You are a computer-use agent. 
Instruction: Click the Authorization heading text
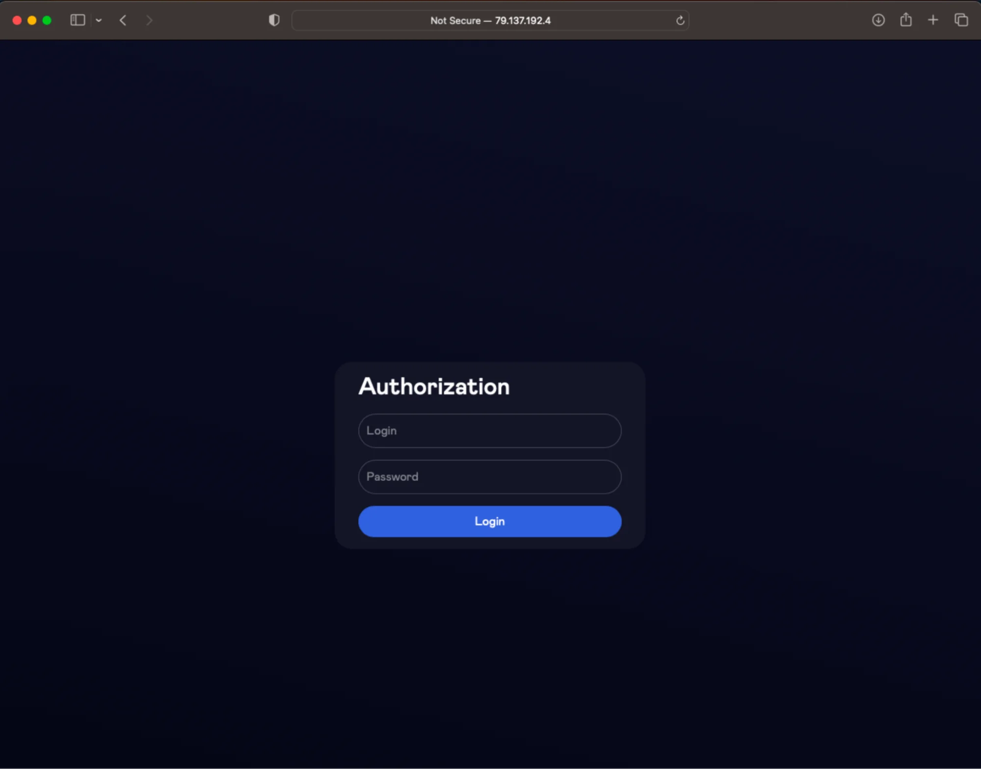(434, 387)
